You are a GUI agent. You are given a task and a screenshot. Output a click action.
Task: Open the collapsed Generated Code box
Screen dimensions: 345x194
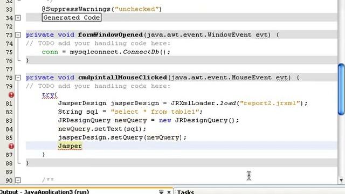click(x=72, y=18)
